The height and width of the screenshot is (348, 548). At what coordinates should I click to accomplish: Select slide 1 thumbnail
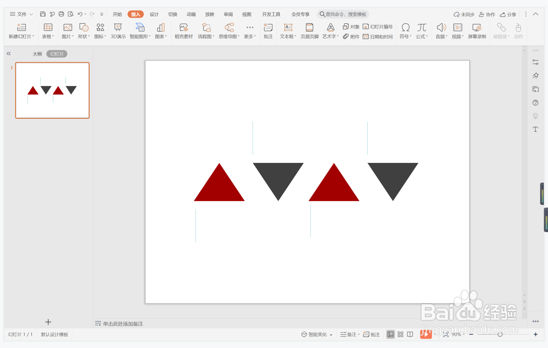tap(52, 90)
